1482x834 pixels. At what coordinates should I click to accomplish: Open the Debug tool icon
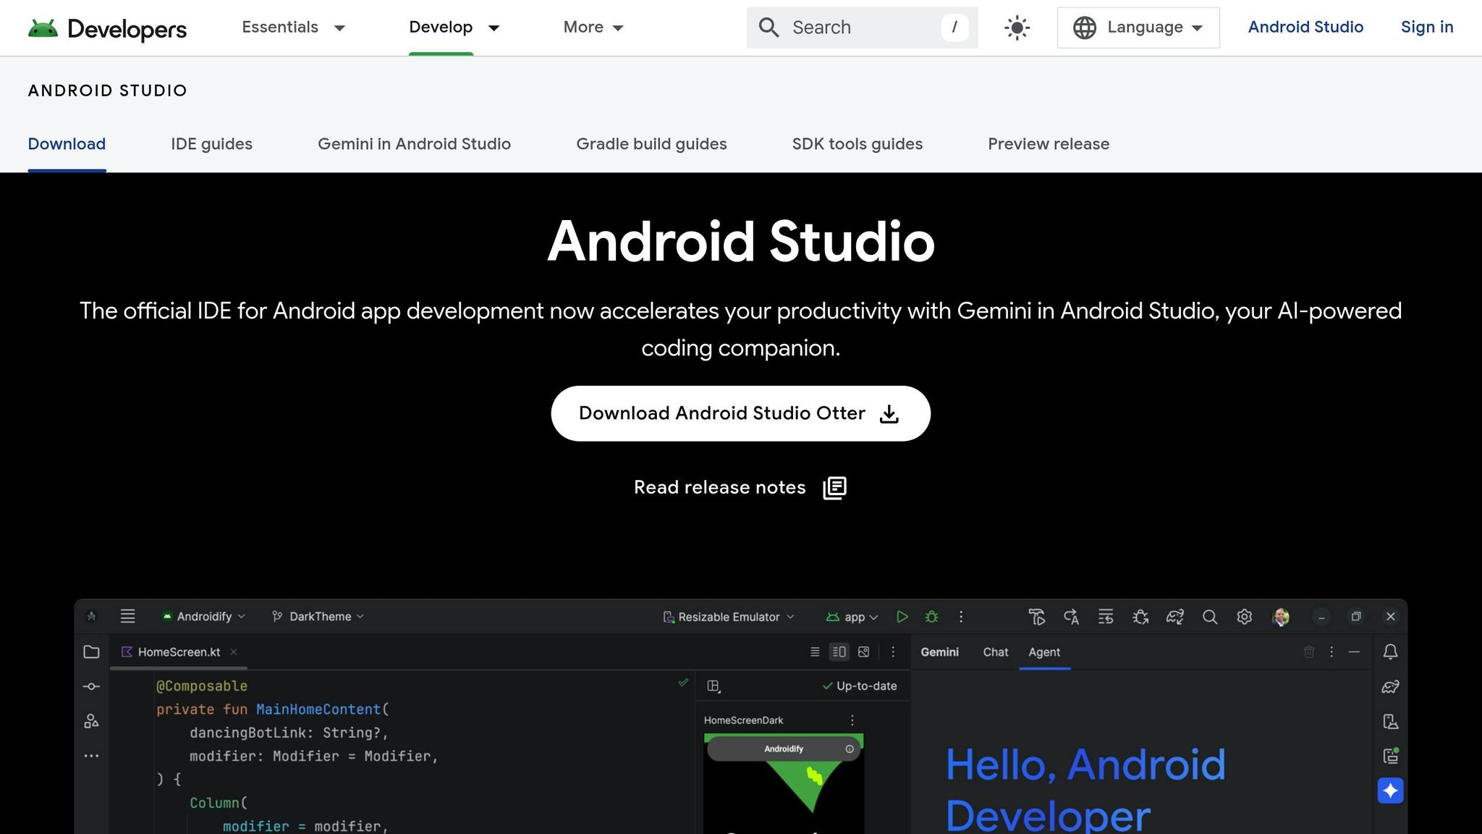932,616
